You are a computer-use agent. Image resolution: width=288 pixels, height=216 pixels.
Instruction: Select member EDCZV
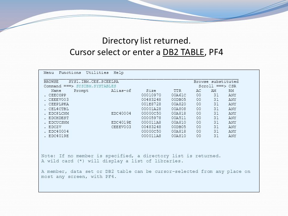click(55, 127)
